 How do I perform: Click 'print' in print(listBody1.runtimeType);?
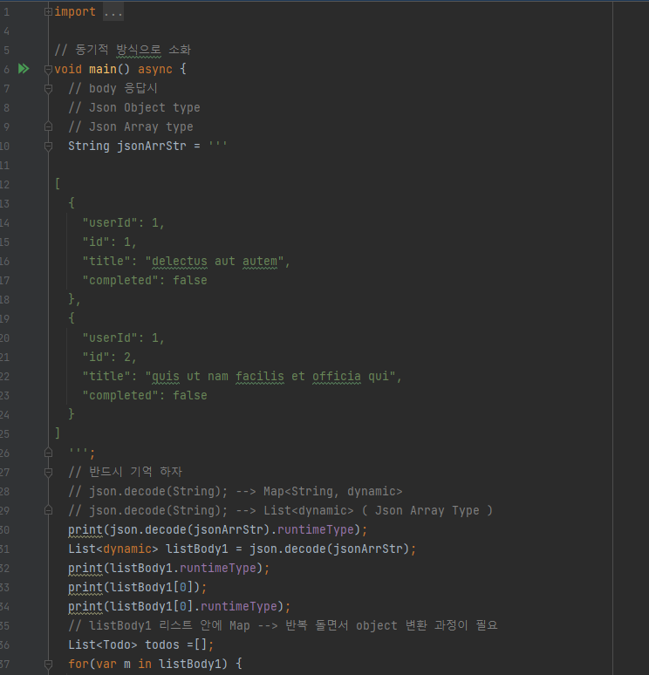tap(85, 568)
